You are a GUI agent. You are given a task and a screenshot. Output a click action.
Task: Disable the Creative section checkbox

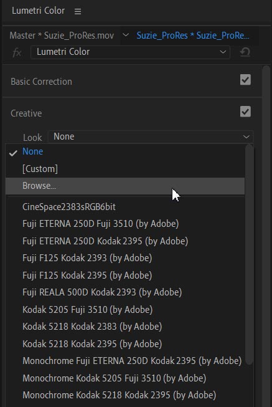(245, 112)
